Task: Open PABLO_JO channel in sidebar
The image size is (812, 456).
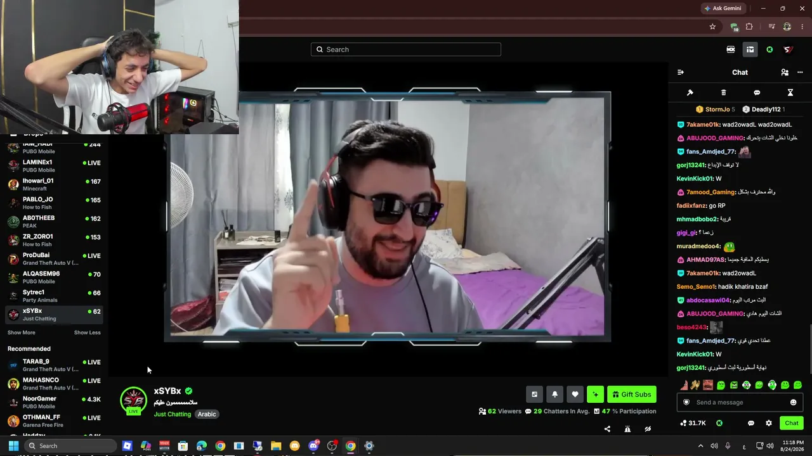Action: [54, 203]
